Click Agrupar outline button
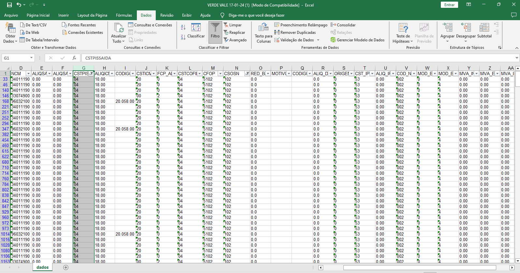 447,32
